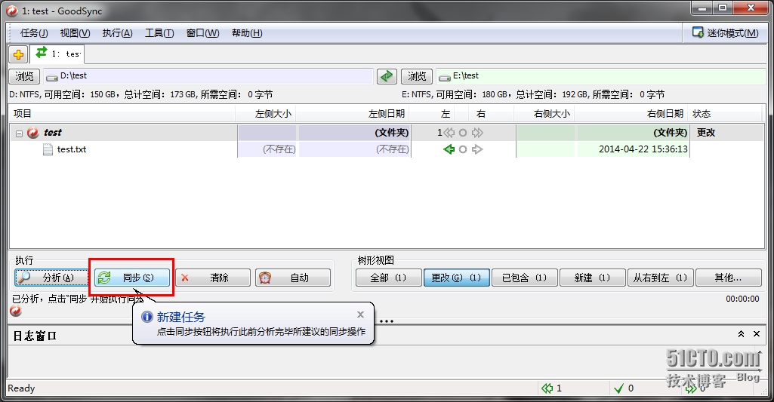Close the 新建任务 tooltip balloon
The image size is (774, 402).
[x=361, y=315]
